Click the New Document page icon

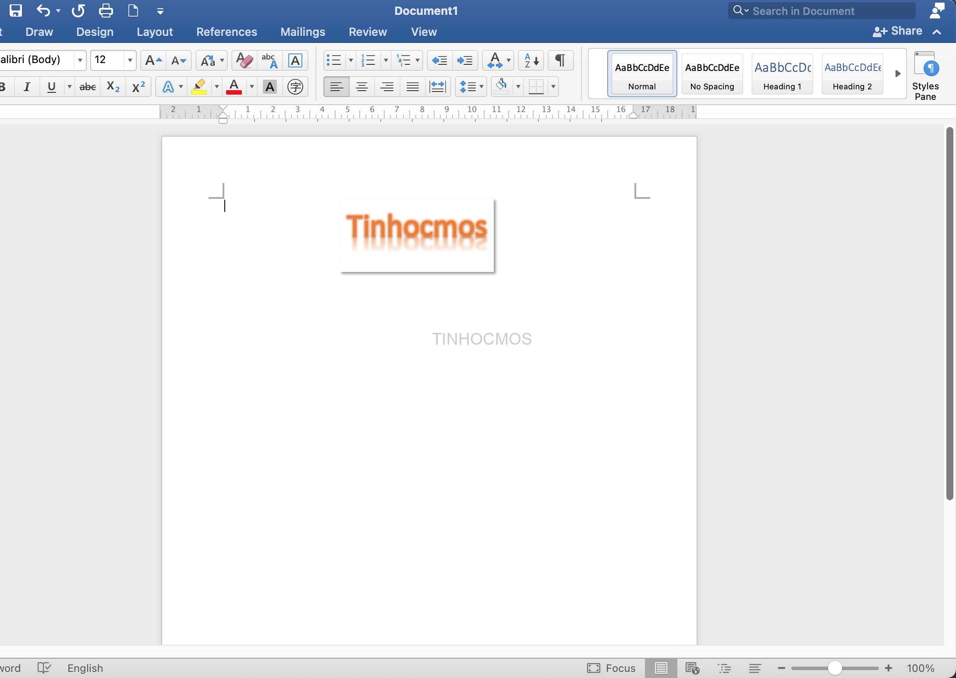pos(133,11)
